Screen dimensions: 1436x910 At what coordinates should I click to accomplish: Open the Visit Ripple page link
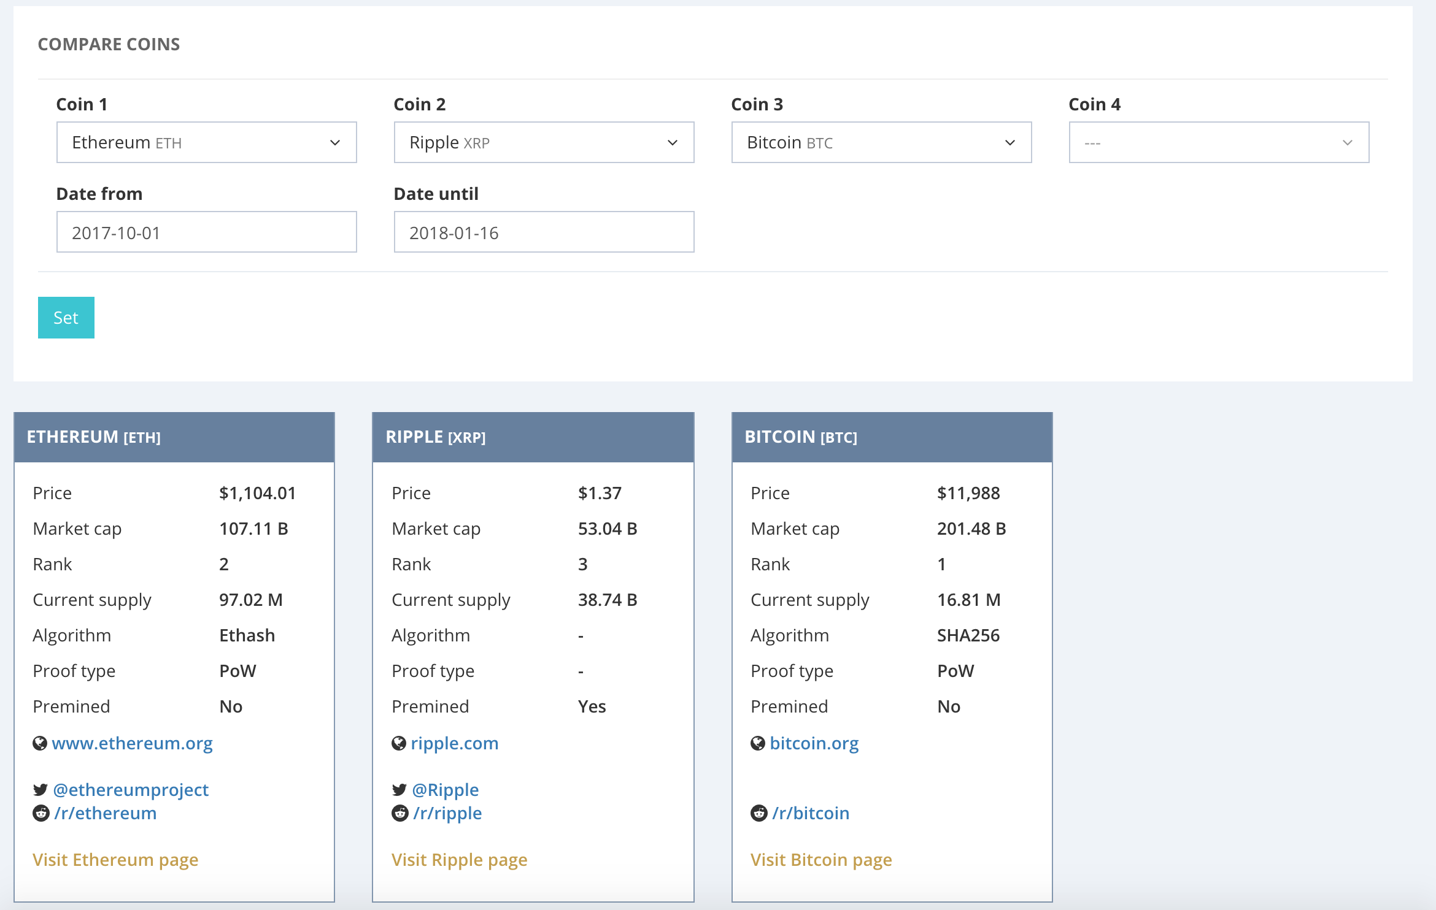coord(459,860)
